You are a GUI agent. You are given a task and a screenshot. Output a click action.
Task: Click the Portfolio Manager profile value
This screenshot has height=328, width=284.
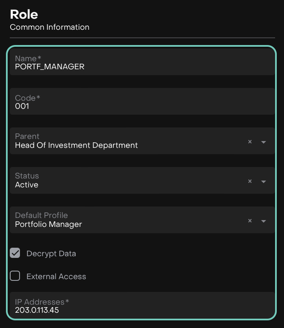[x=48, y=224]
